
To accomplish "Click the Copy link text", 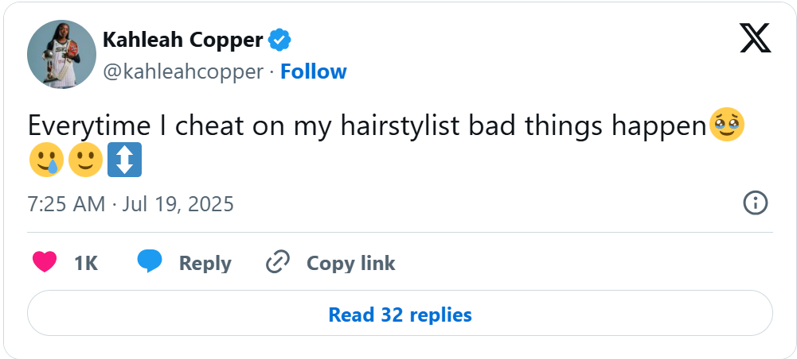I will pyautogui.click(x=350, y=263).
